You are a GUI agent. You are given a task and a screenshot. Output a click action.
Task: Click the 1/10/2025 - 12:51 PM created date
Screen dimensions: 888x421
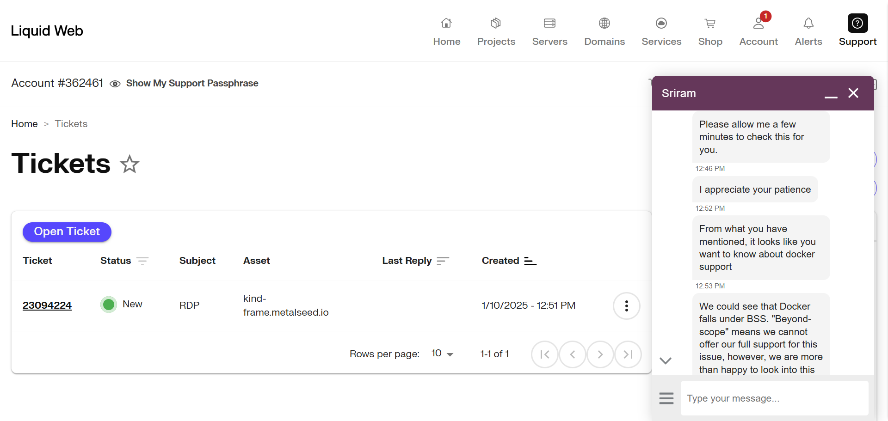point(529,305)
